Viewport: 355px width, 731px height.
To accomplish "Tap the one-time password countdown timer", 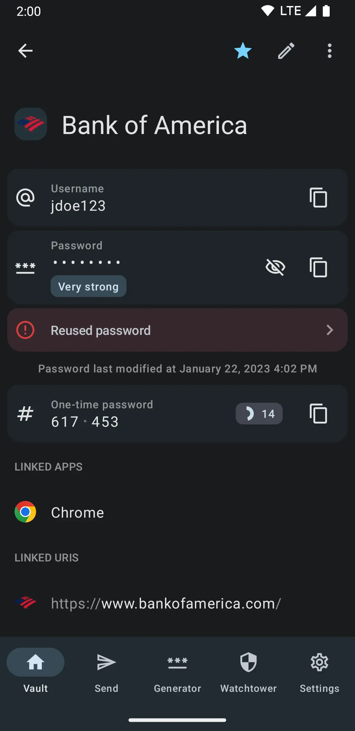I will 259,414.
